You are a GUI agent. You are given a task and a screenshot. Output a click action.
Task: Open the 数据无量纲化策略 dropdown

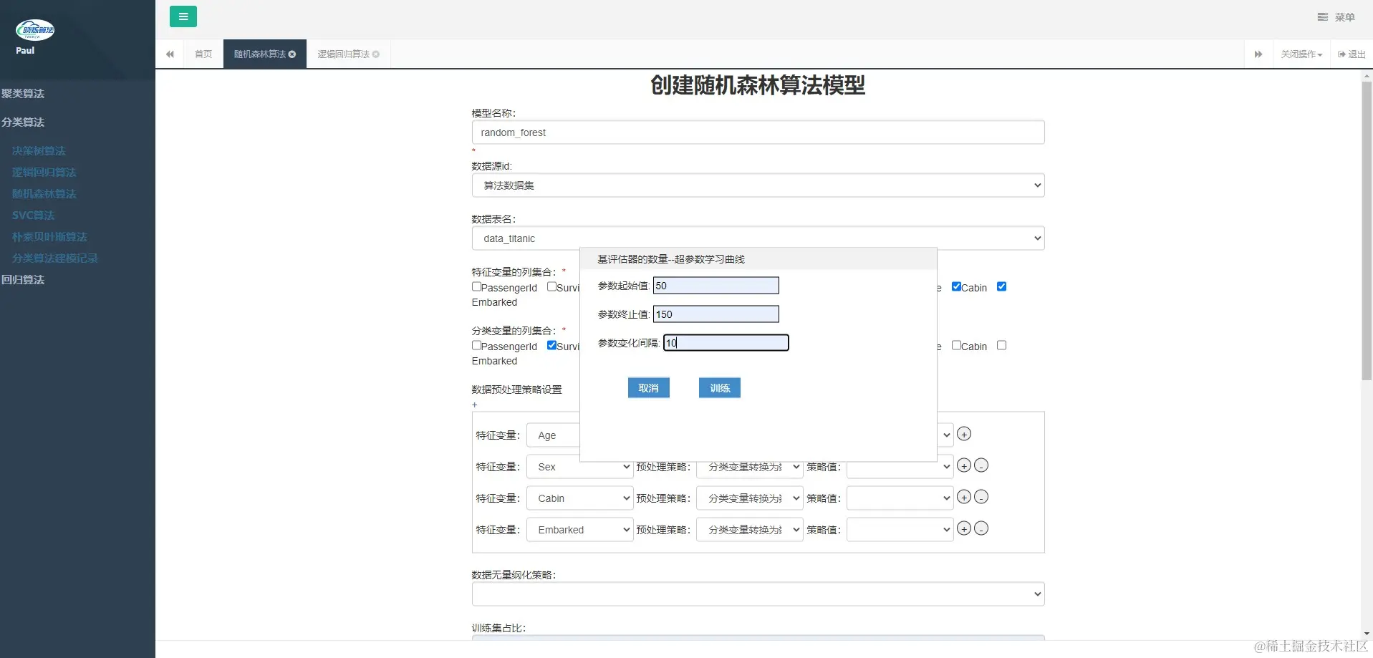[x=758, y=594]
